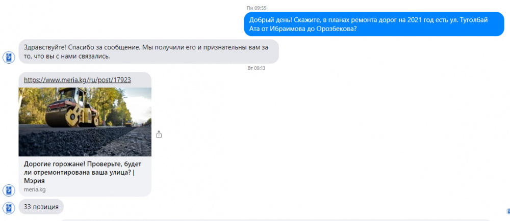Click the avatar next to meria.kg card
The height and width of the screenshot is (221, 510).
[x=9, y=190]
